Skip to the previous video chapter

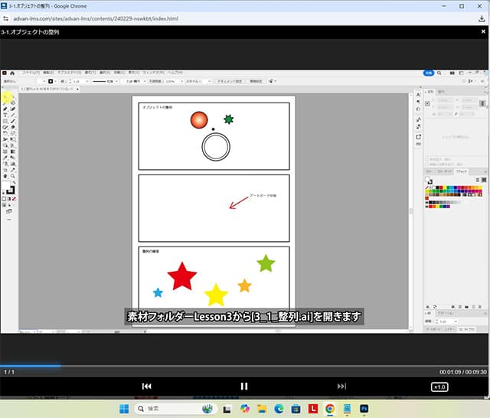pyautogui.click(x=147, y=387)
